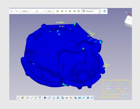Select the circular target point tool

click(x=28, y=98)
